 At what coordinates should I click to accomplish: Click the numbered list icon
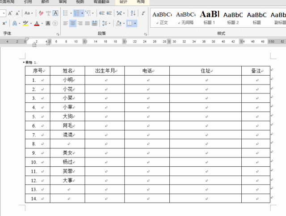(x=77, y=13)
